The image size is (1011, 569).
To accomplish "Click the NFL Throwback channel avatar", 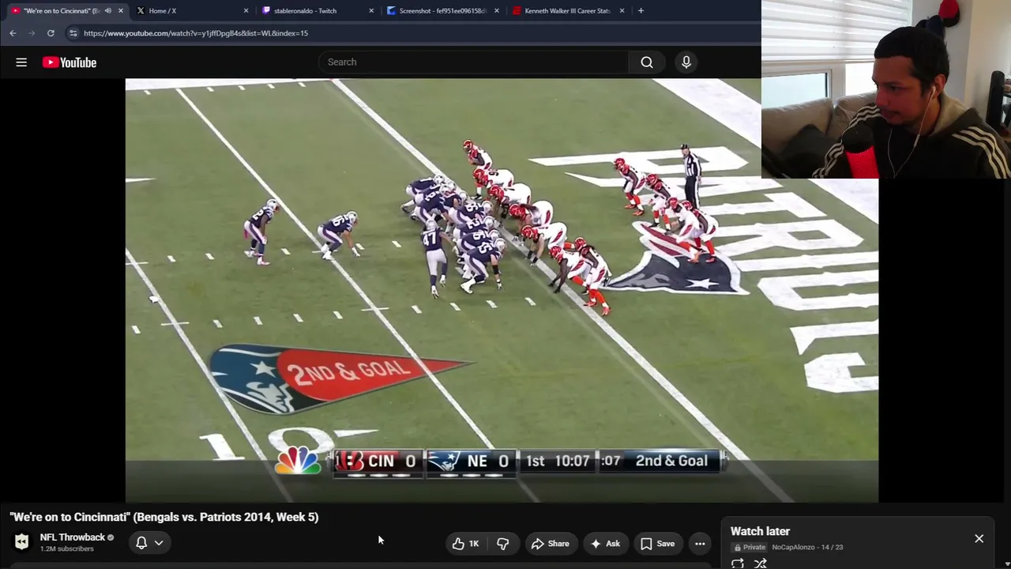I will pos(21,542).
